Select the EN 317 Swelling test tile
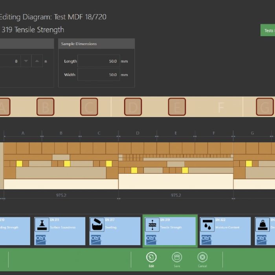Screen dimensions: 275x275 [115, 231]
